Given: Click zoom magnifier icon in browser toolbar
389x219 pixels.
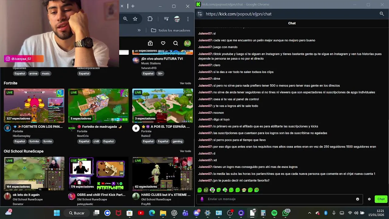Looking at the screenshot, I should click(x=125, y=19).
